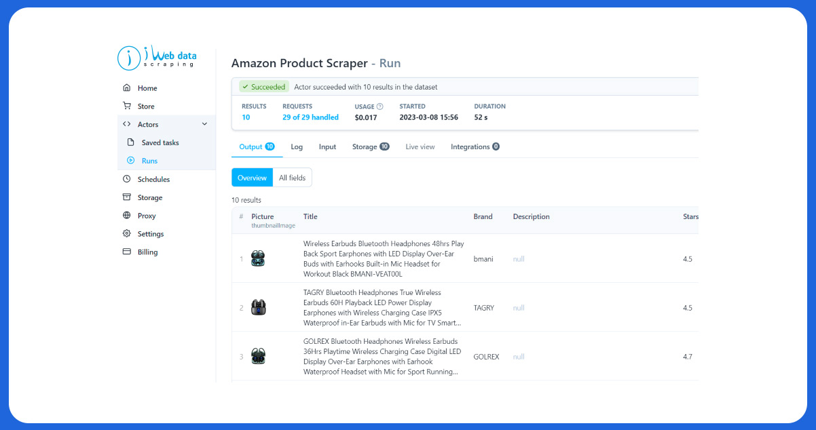Switch to the All fields view
Screen dimensions: 816x430
(292, 177)
